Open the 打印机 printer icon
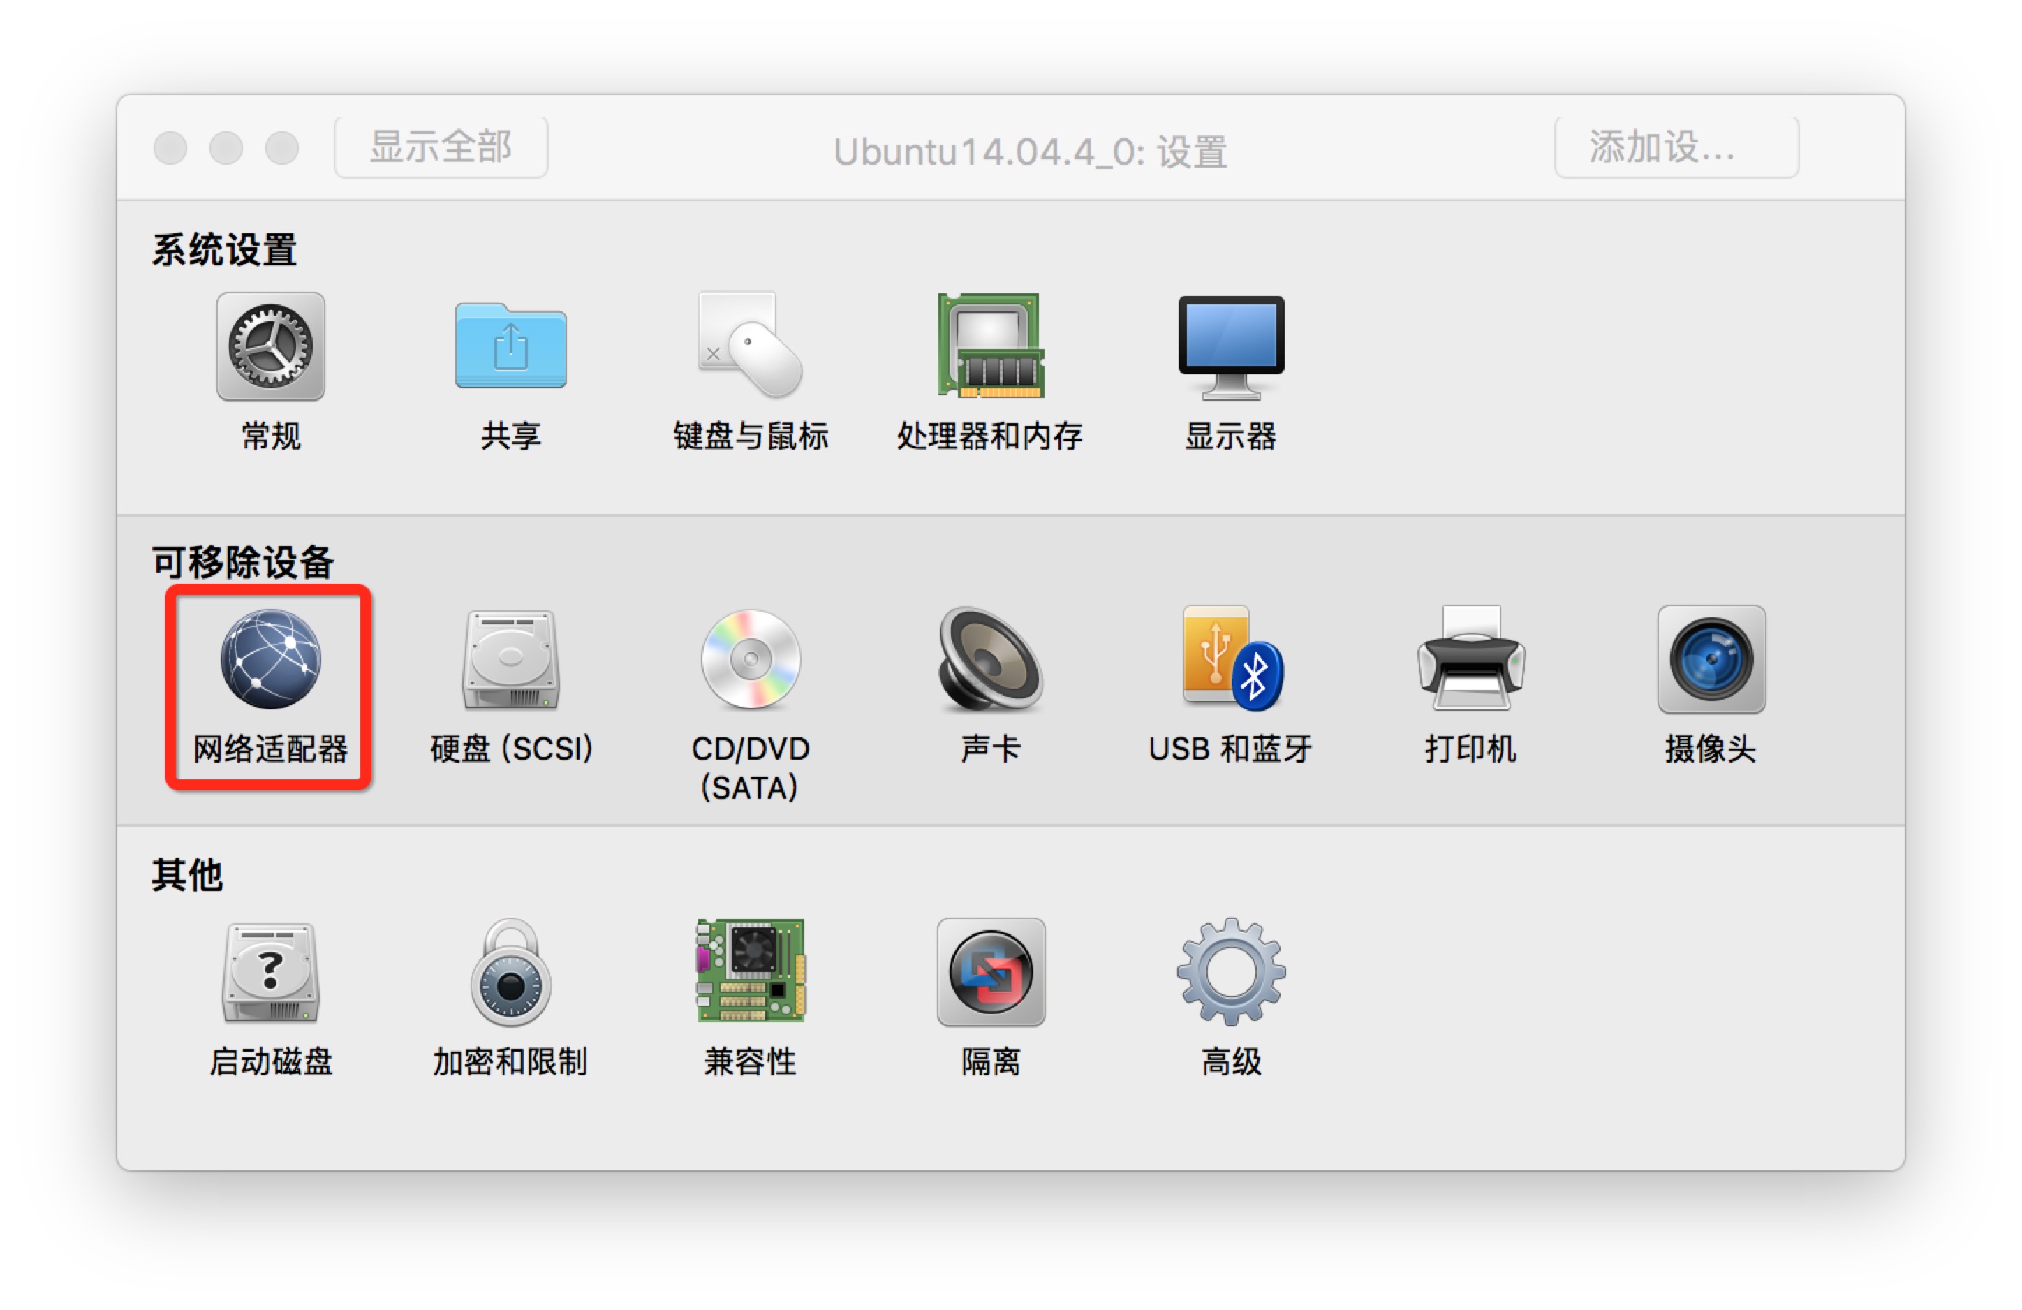This screenshot has width=2022, height=1310. tap(1470, 658)
